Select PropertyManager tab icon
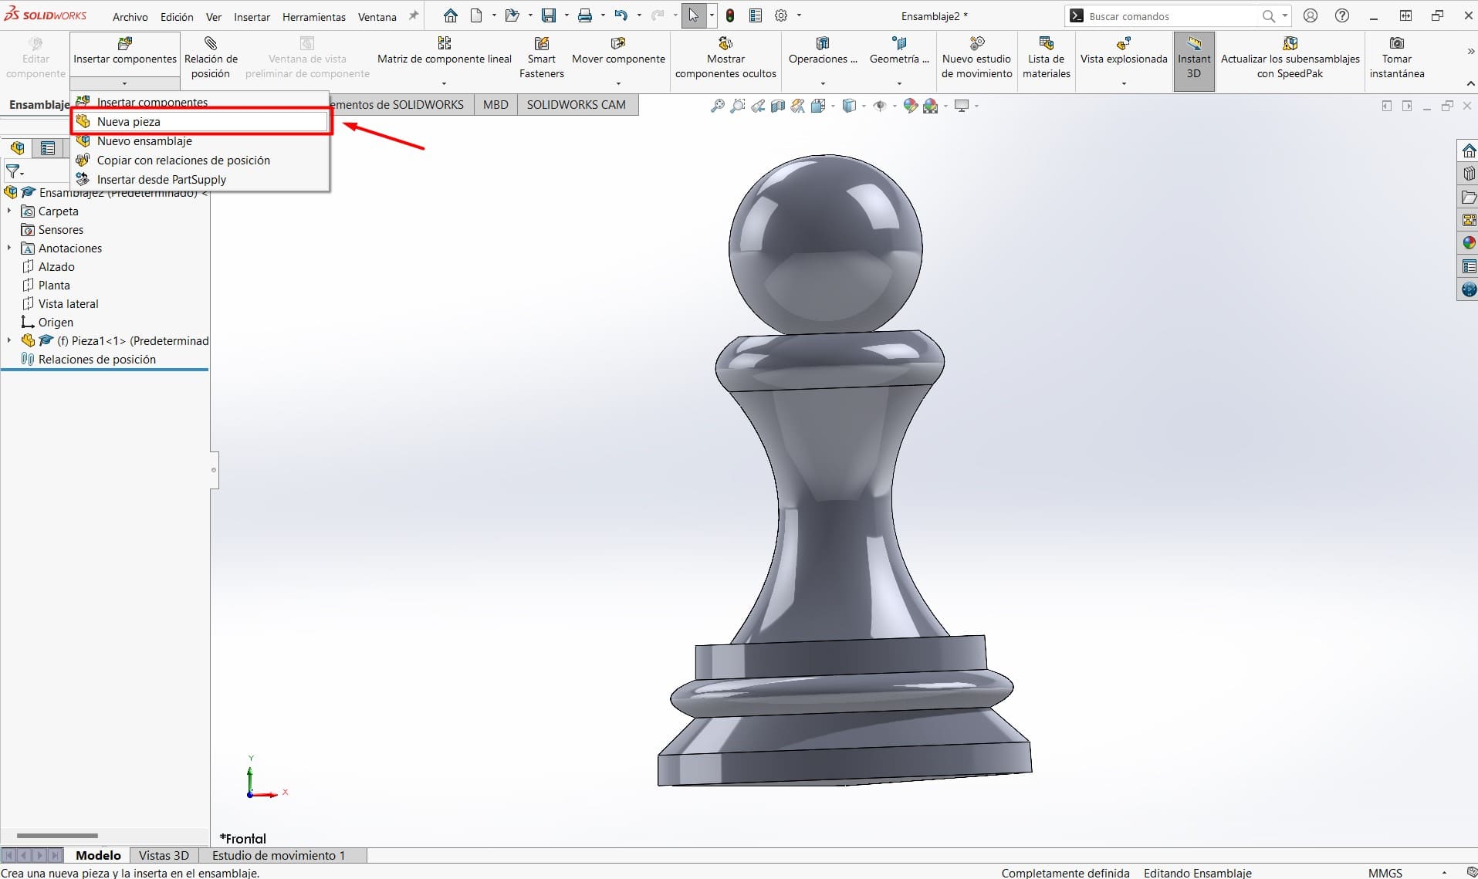Screen dimensions: 1478x879 tap(48, 148)
